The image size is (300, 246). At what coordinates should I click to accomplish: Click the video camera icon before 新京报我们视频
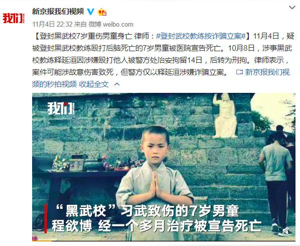click(x=239, y=72)
